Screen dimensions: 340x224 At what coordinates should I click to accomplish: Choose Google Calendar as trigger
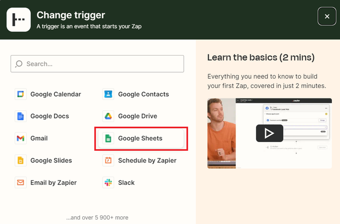tap(56, 94)
